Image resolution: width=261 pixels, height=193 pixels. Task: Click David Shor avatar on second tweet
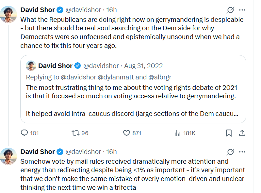coord(8,156)
